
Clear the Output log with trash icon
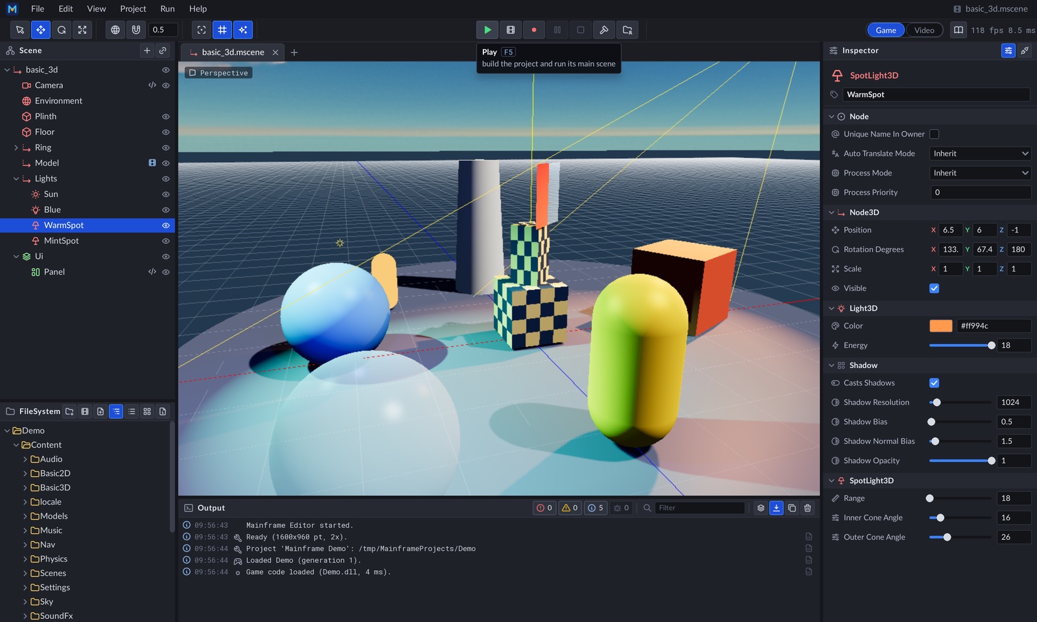click(808, 508)
